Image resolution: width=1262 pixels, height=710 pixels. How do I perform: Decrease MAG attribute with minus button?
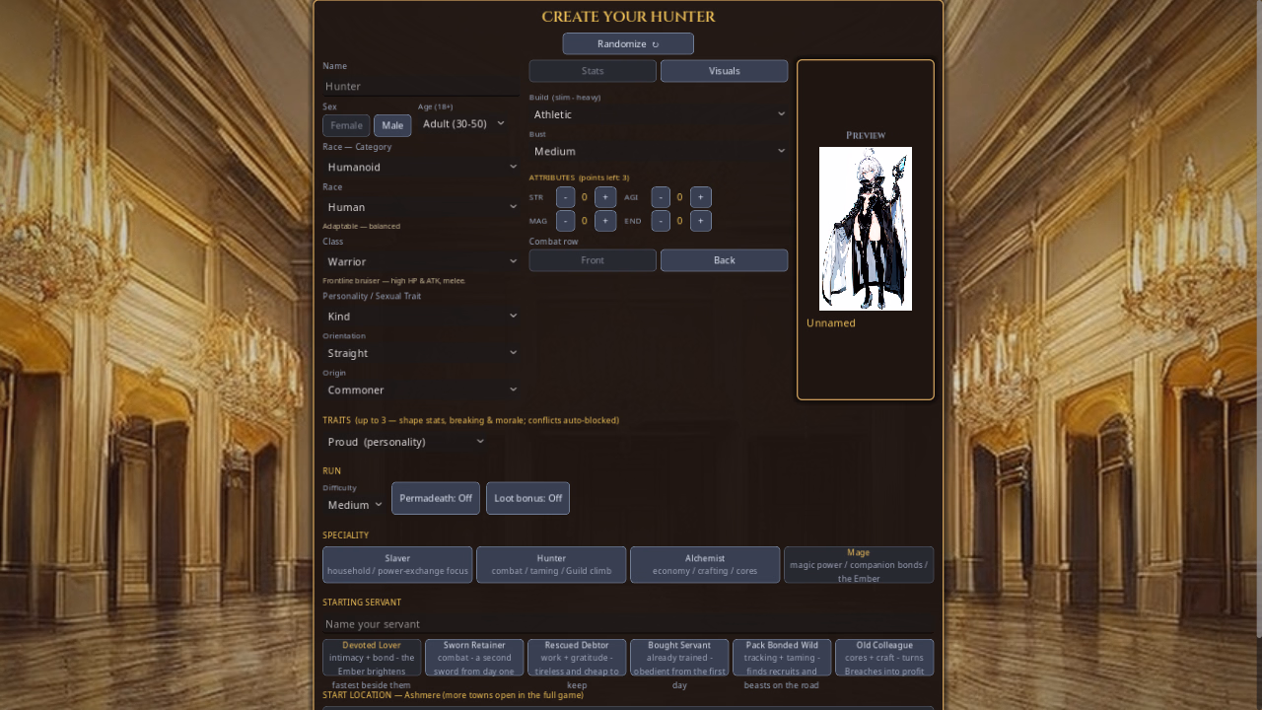click(565, 221)
